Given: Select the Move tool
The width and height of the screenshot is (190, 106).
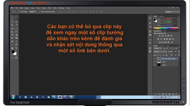Looking at the screenshot, I should tap(16, 19).
